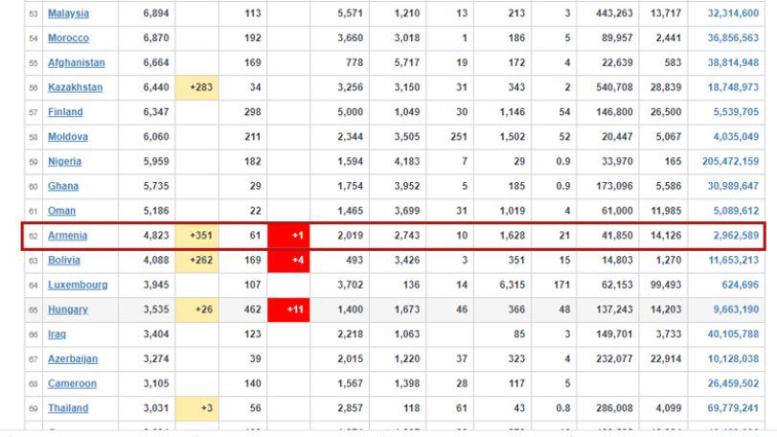This screenshot has height=437, width=777.
Task: Open the Morocco country link
Action: click(68, 38)
